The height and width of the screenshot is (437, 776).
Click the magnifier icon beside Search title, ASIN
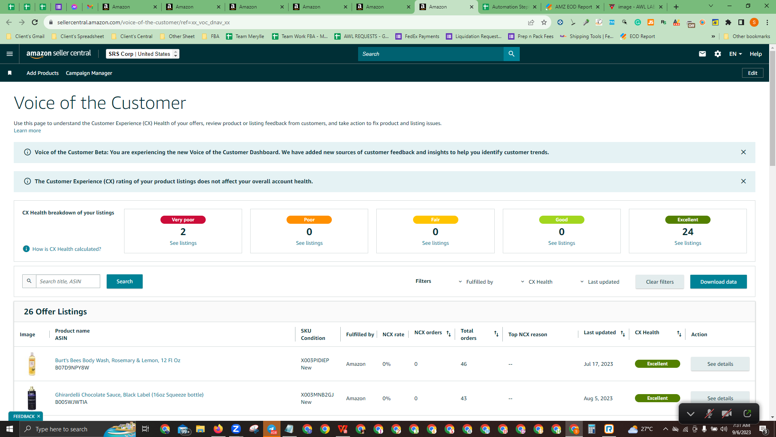pyautogui.click(x=29, y=281)
